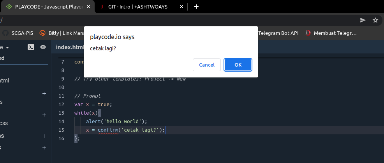Toggle the console terminal icon
The height and width of the screenshot is (163, 384).
(31, 47)
